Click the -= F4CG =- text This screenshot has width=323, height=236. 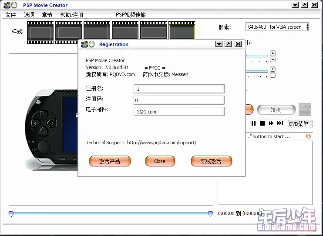pyautogui.click(x=155, y=68)
